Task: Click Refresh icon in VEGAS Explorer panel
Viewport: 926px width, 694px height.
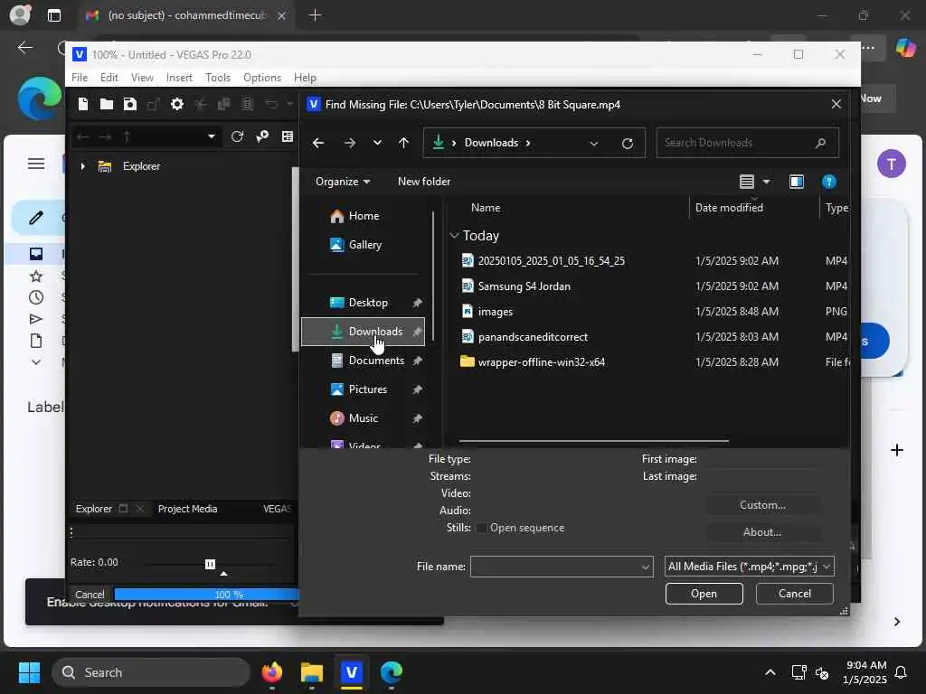Action: coord(238,137)
